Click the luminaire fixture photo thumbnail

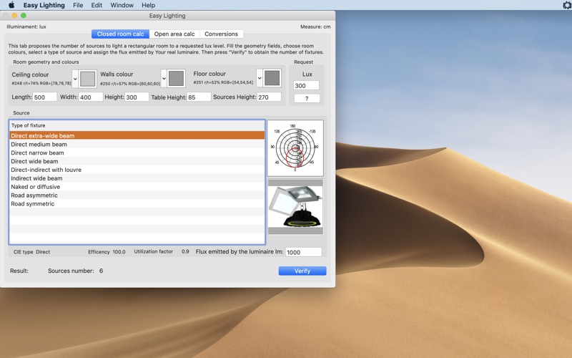pos(295,207)
